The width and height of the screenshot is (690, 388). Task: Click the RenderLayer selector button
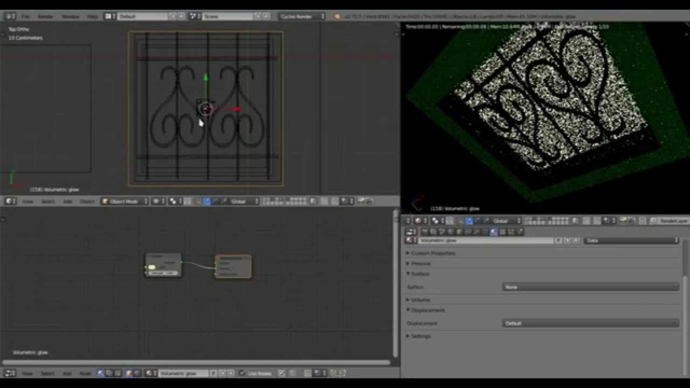pyautogui.click(x=670, y=220)
